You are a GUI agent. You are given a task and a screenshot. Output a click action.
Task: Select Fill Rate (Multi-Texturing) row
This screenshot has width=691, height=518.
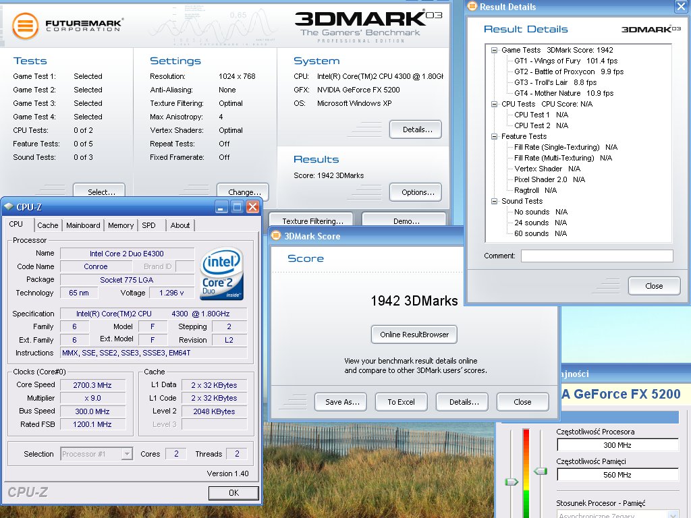pyautogui.click(x=563, y=158)
